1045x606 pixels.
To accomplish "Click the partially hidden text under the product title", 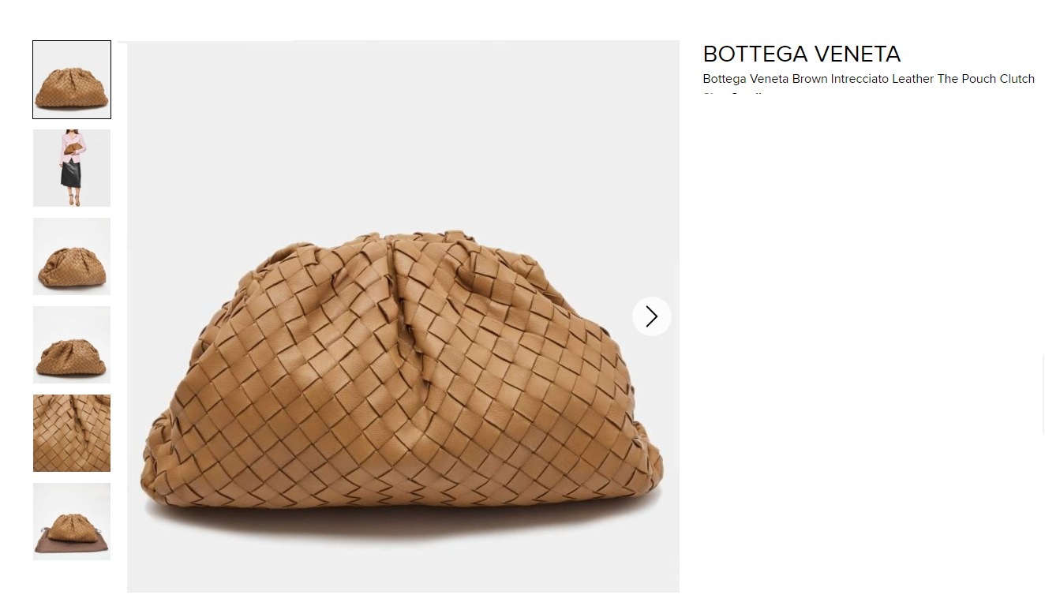I will [735, 94].
